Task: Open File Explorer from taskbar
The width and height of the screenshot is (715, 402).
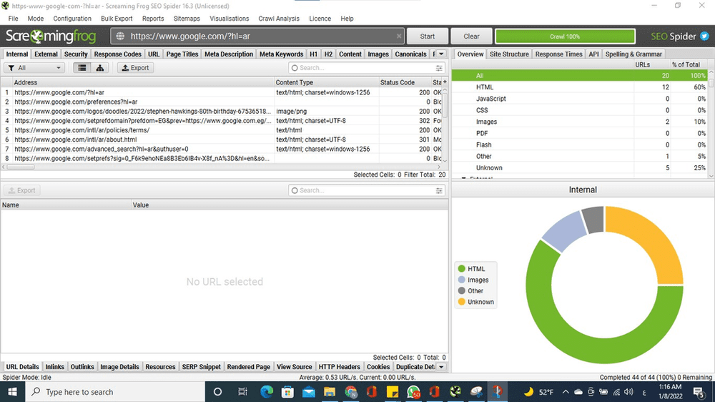Action: click(x=330, y=391)
